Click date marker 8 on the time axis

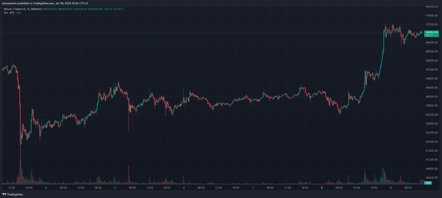coord(322,187)
